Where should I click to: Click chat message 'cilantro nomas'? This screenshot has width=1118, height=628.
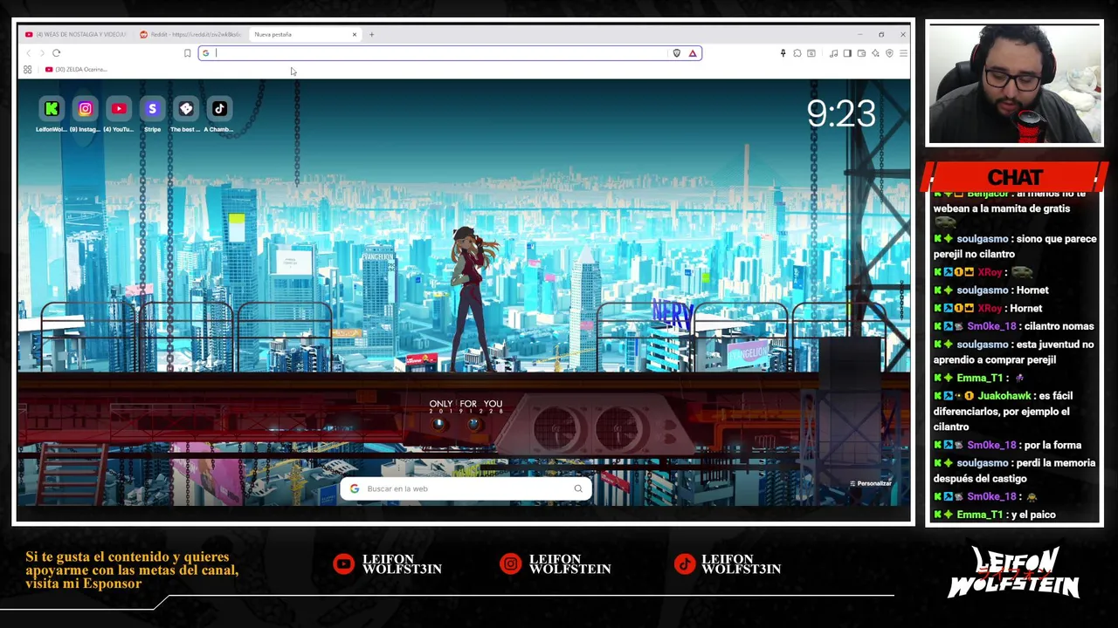[1059, 326]
